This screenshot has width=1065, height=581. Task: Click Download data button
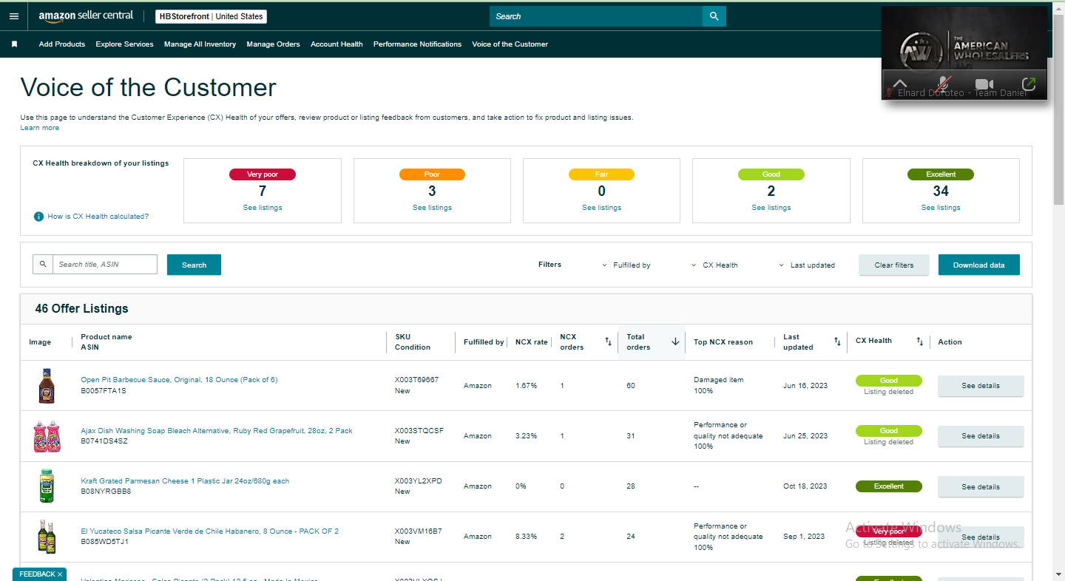click(979, 265)
